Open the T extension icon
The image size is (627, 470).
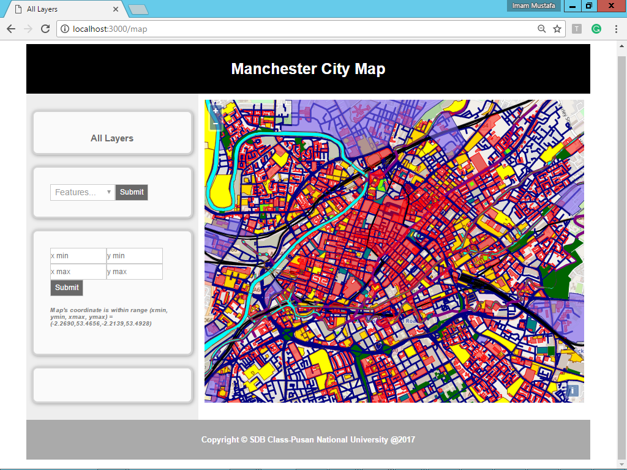pos(577,29)
